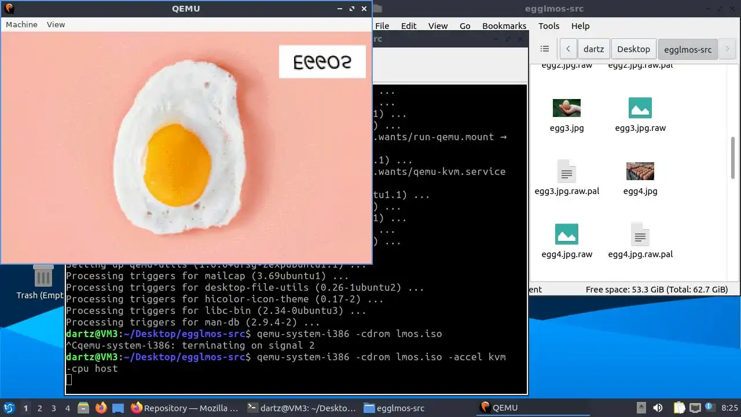741x417 pixels.
Task: Select the egg4.jpg.raw file icon
Action: coord(567,234)
